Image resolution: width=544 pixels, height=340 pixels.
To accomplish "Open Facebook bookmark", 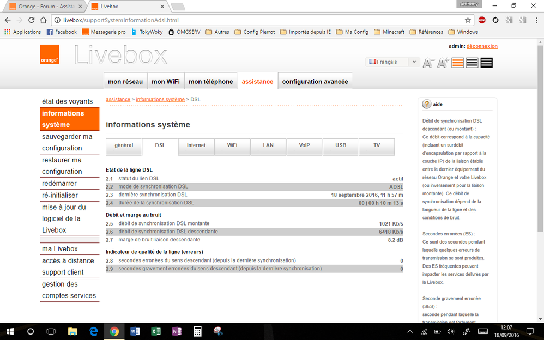I will (62, 32).
